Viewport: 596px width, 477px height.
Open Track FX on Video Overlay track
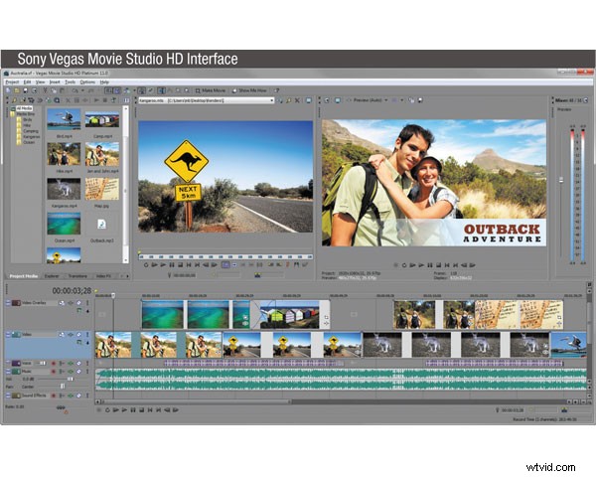pyautogui.click(x=71, y=303)
